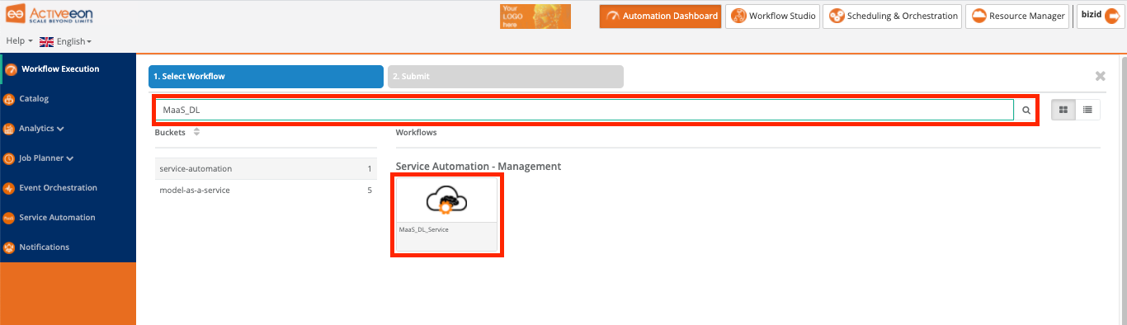Sort the Buckets column
The image size is (1127, 325).
[x=196, y=132]
